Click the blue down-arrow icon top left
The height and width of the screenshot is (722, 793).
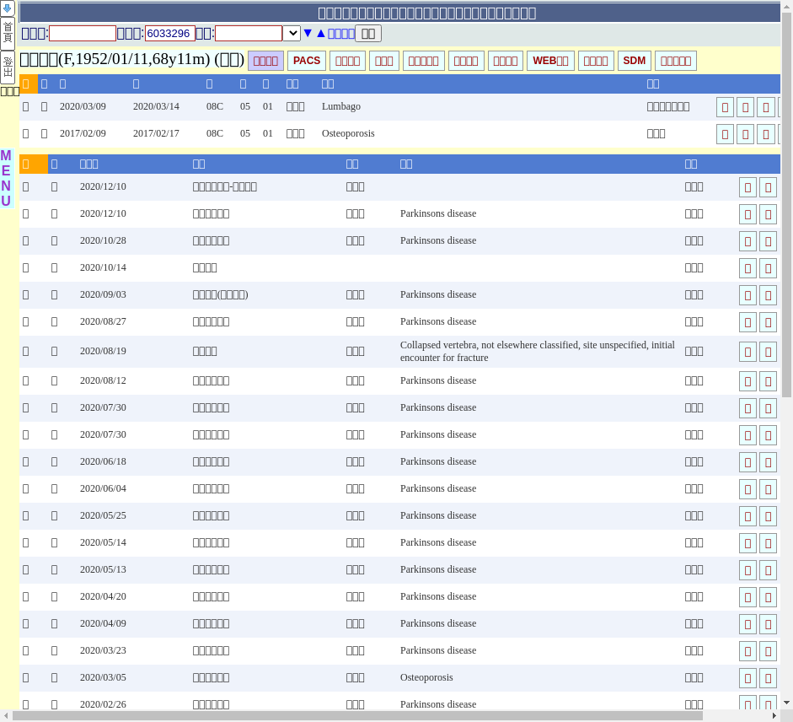[8, 8]
